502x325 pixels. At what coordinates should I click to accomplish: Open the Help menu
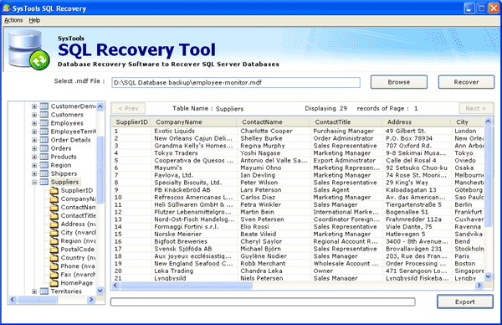(x=34, y=20)
